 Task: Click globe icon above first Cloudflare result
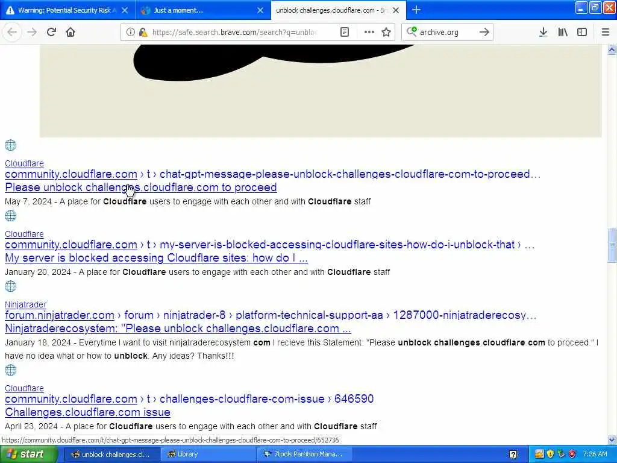[11, 145]
